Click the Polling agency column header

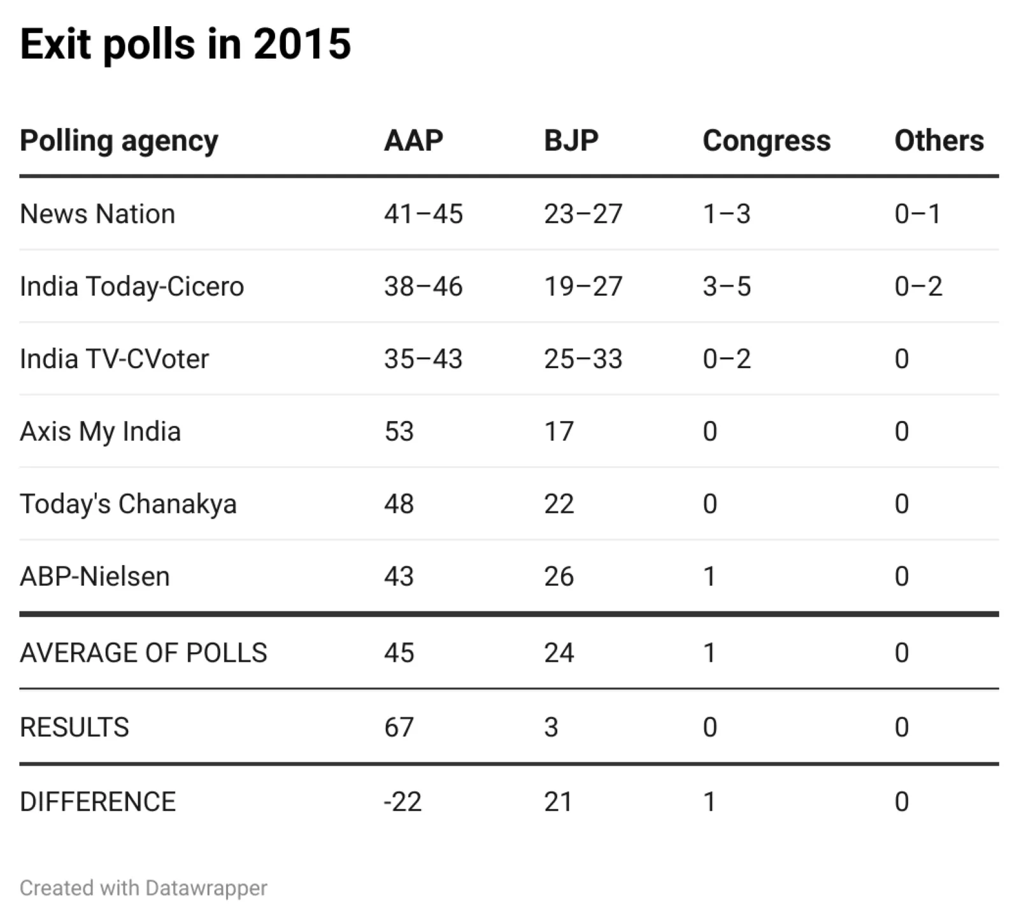[119, 141]
